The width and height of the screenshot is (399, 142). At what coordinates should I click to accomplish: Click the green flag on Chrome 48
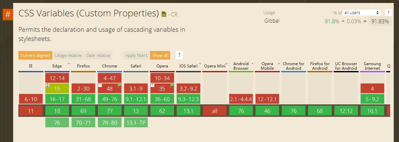click(x=120, y=85)
